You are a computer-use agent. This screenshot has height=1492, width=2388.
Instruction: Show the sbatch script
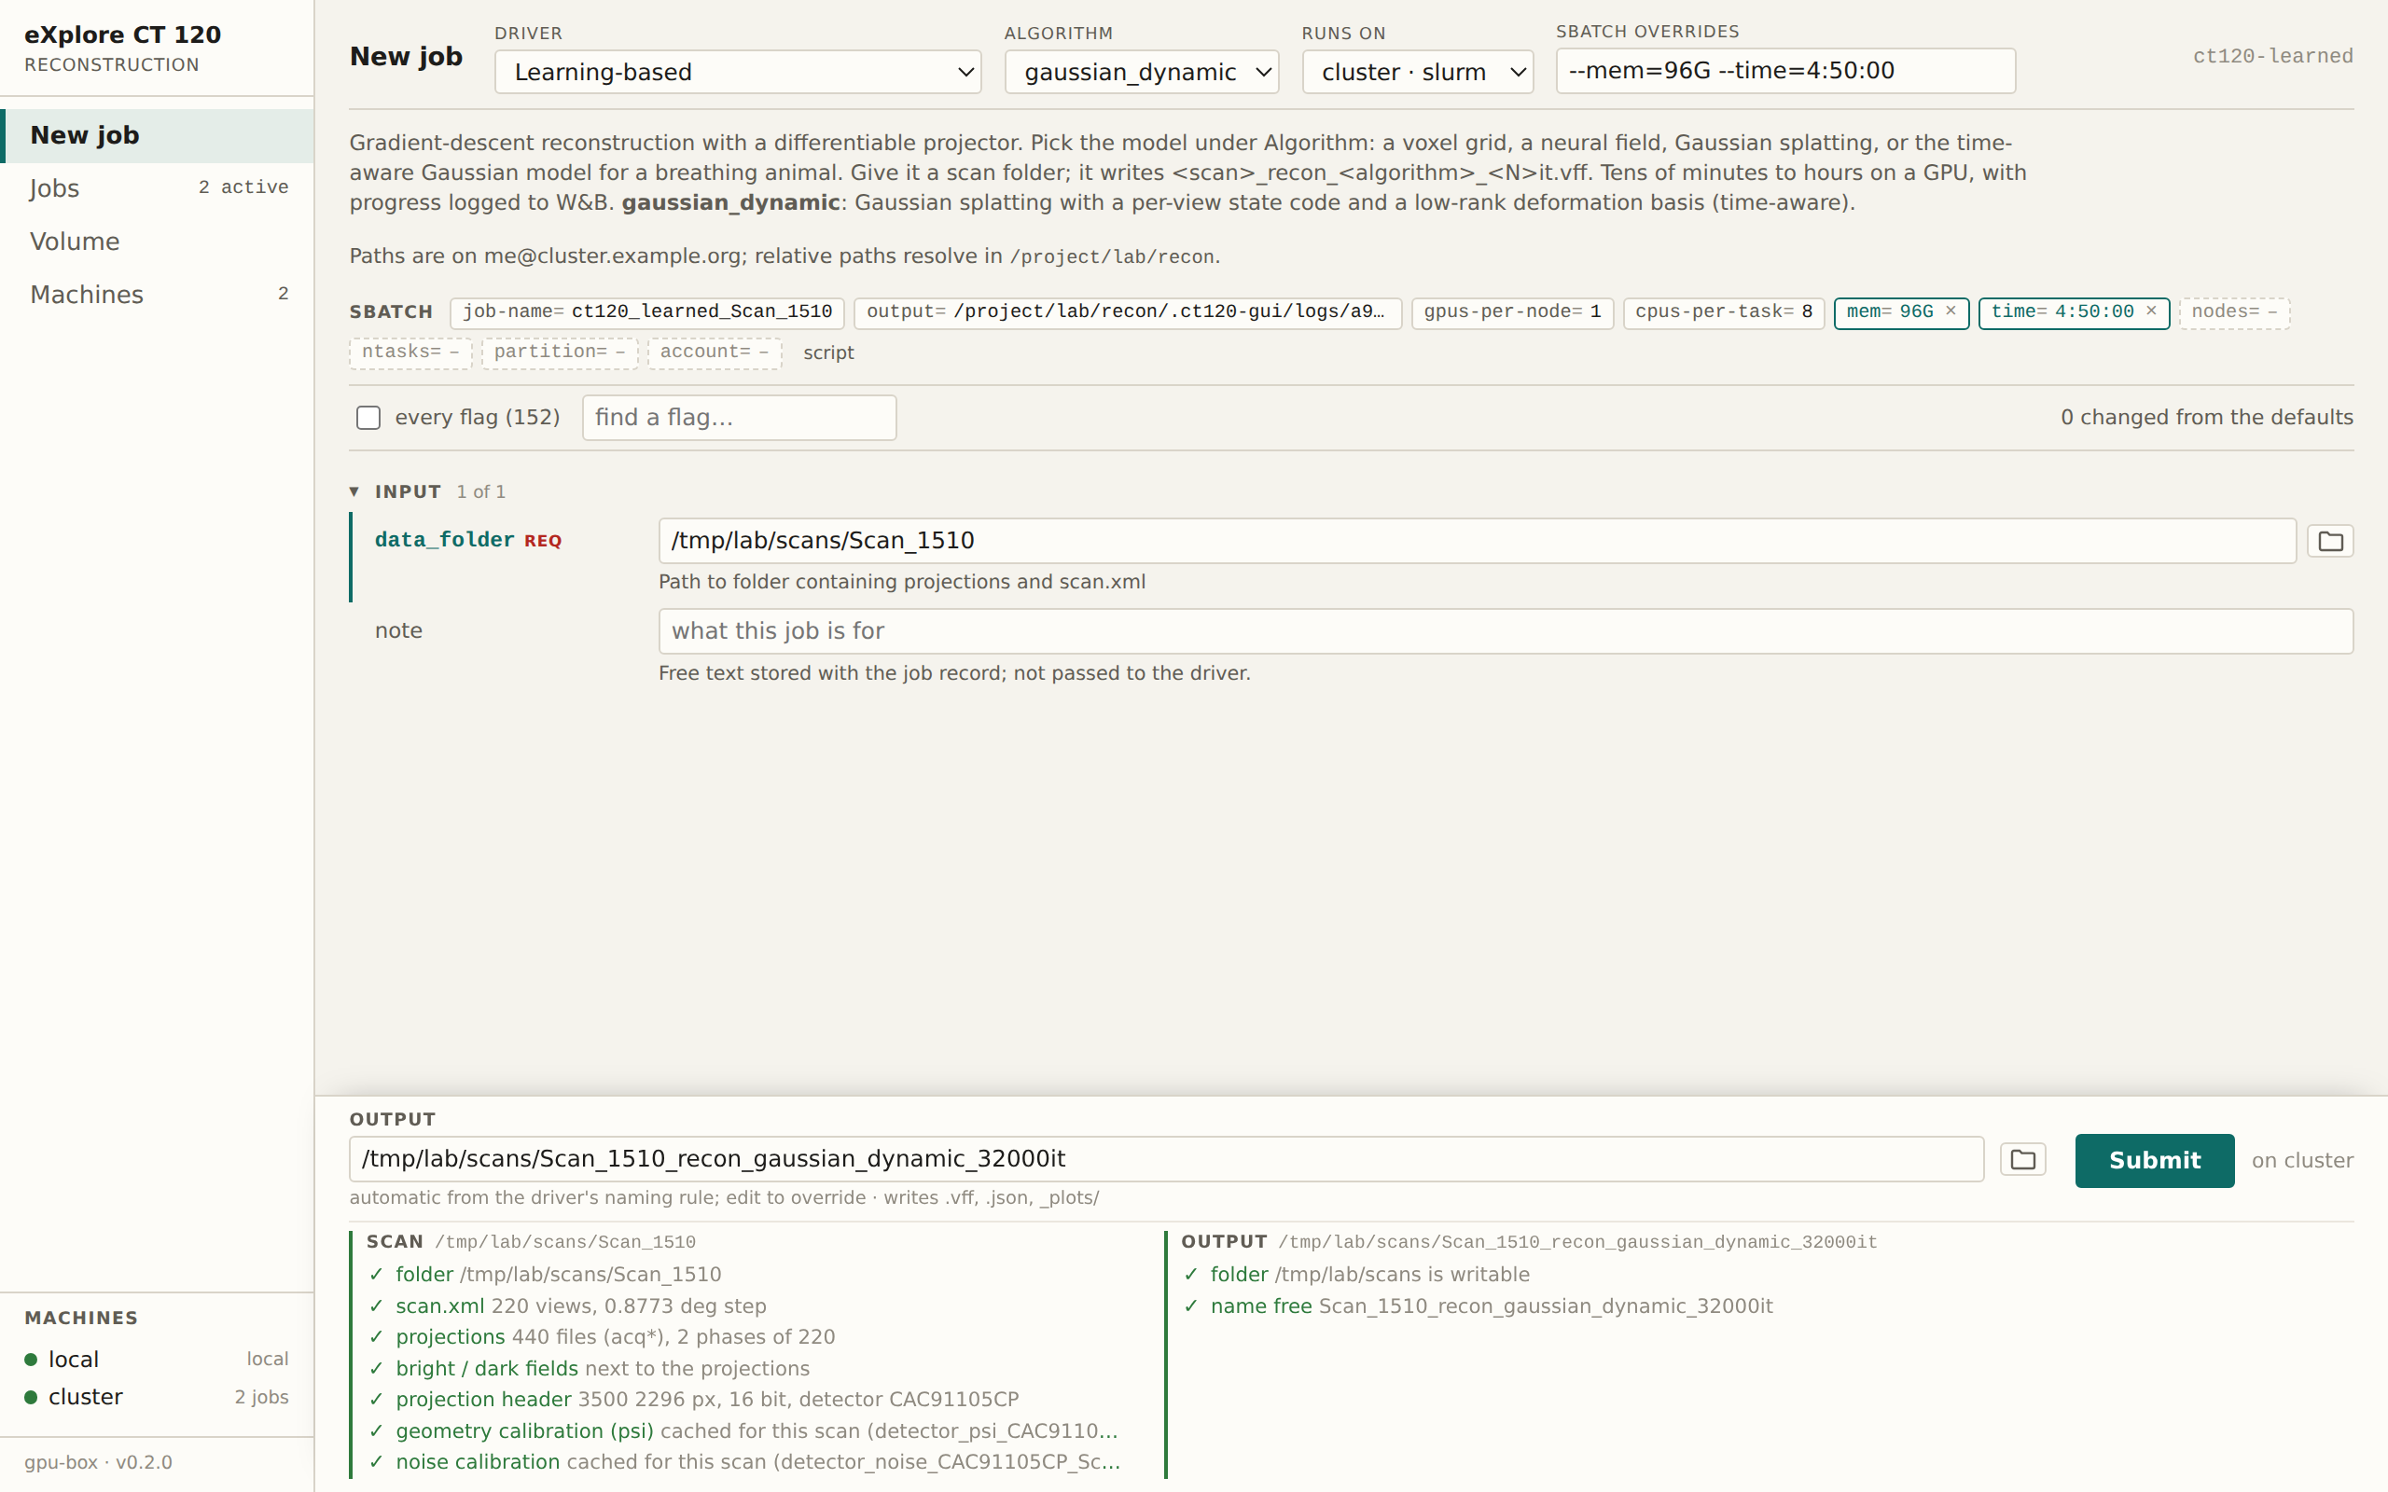coord(828,353)
